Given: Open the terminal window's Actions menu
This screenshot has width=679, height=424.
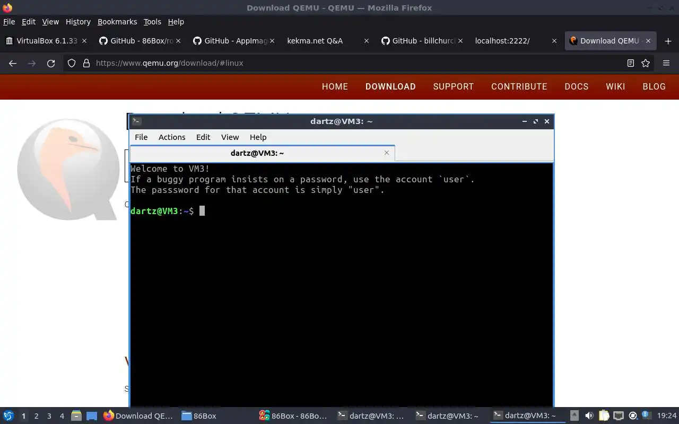Looking at the screenshot, I should point(172,137).
